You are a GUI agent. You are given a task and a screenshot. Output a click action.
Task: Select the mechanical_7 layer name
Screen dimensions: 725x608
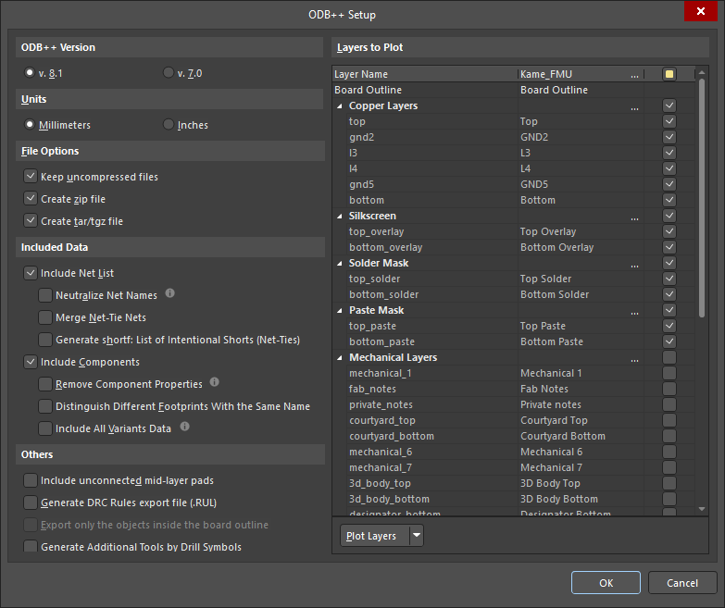tap(381, 467)
